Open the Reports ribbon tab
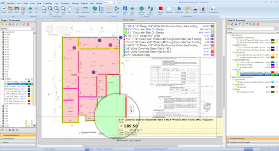Image resolution: width=279 pixels, height=151 pixels. pos(84,3)
